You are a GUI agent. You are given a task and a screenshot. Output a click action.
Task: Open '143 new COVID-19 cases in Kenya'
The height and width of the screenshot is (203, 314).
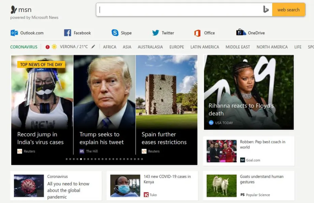click(167, 179)
